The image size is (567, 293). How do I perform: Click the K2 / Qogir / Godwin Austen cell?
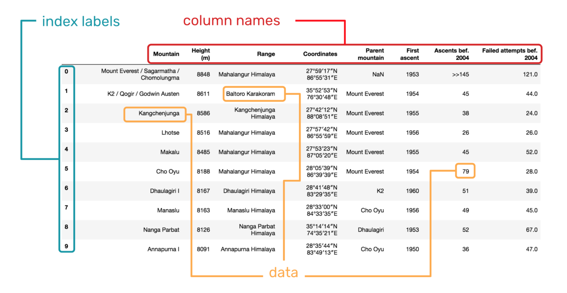coord(143,94)
